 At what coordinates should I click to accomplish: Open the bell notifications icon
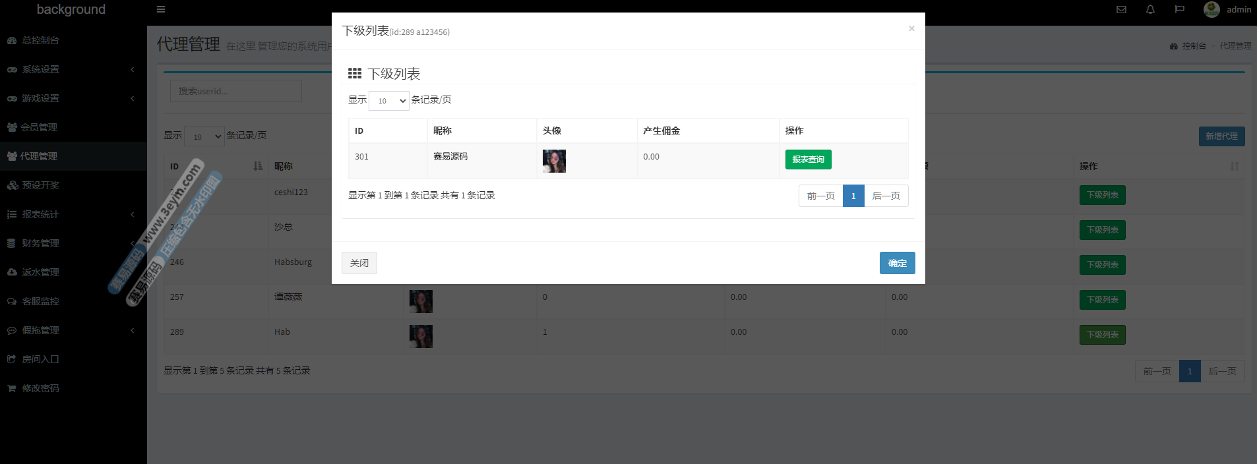1150,10
